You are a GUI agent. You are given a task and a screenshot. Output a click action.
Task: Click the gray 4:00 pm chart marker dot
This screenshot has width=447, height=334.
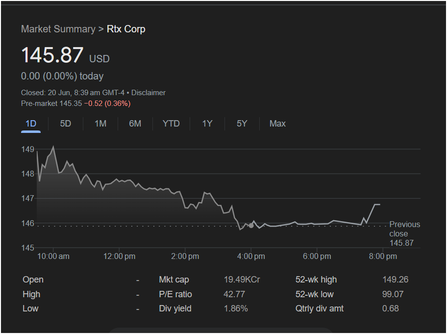(x=251, y=226)
